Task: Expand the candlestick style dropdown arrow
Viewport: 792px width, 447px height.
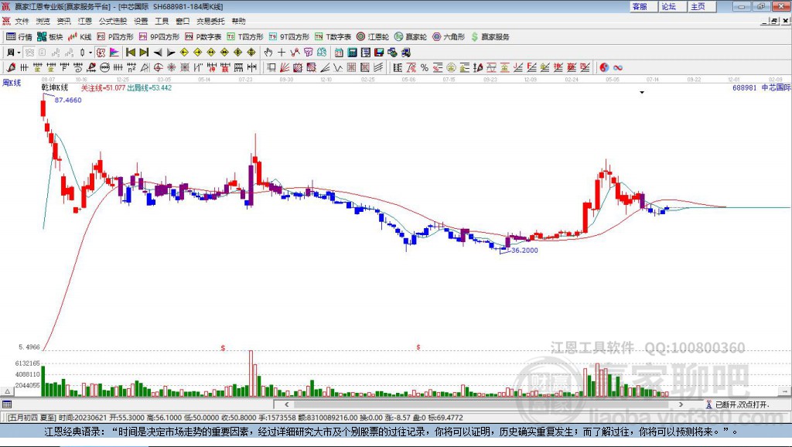Action: 90,53
